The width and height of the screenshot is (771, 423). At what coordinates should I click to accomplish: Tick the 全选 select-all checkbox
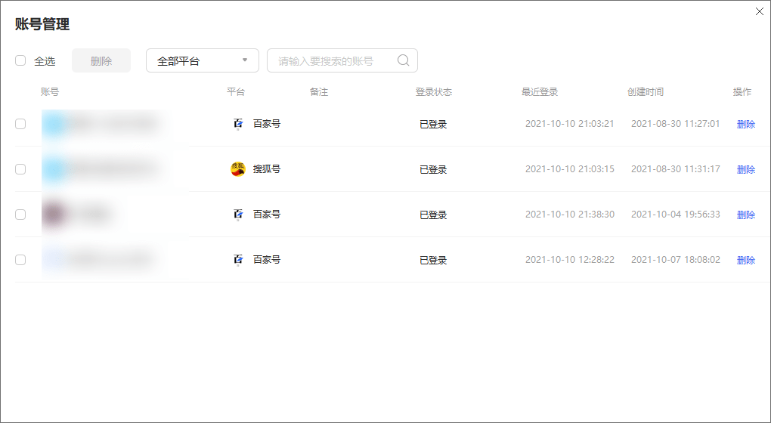pos(20,60)
